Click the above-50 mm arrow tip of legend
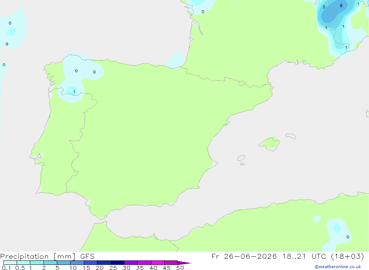 (x=184, y=263)
